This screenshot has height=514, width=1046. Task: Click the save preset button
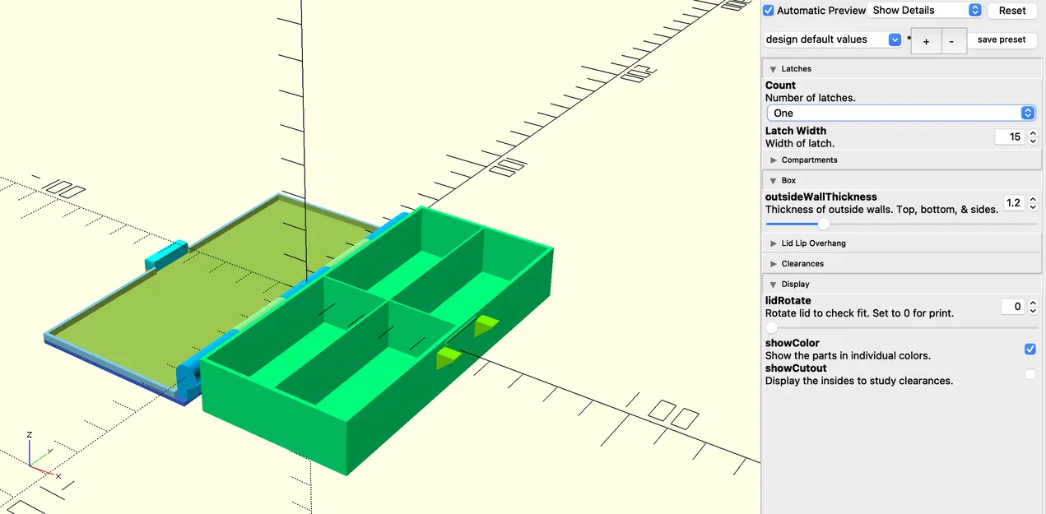pyautogui.click(x=1002, y=39)
